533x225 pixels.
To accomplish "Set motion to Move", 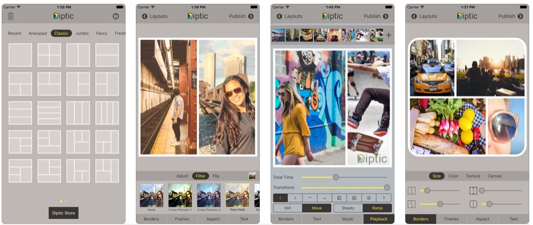I will (x=316, y=208).
